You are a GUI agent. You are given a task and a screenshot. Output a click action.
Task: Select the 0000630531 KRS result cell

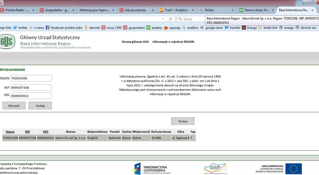[46, 138]
